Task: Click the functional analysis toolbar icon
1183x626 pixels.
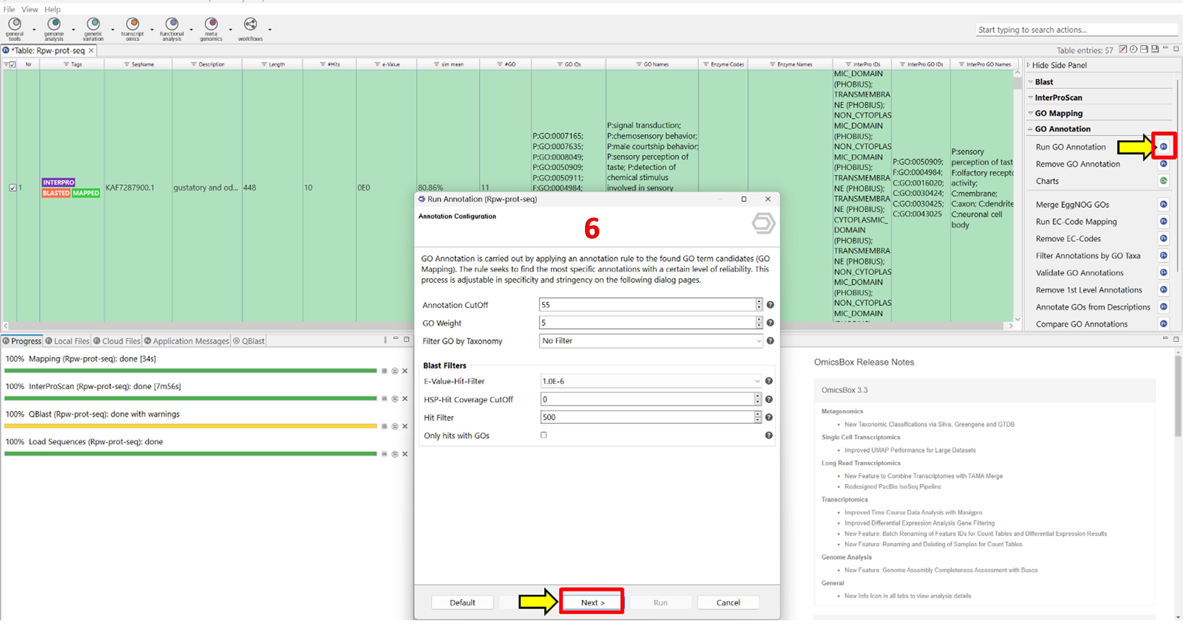Action: (172, 24)
